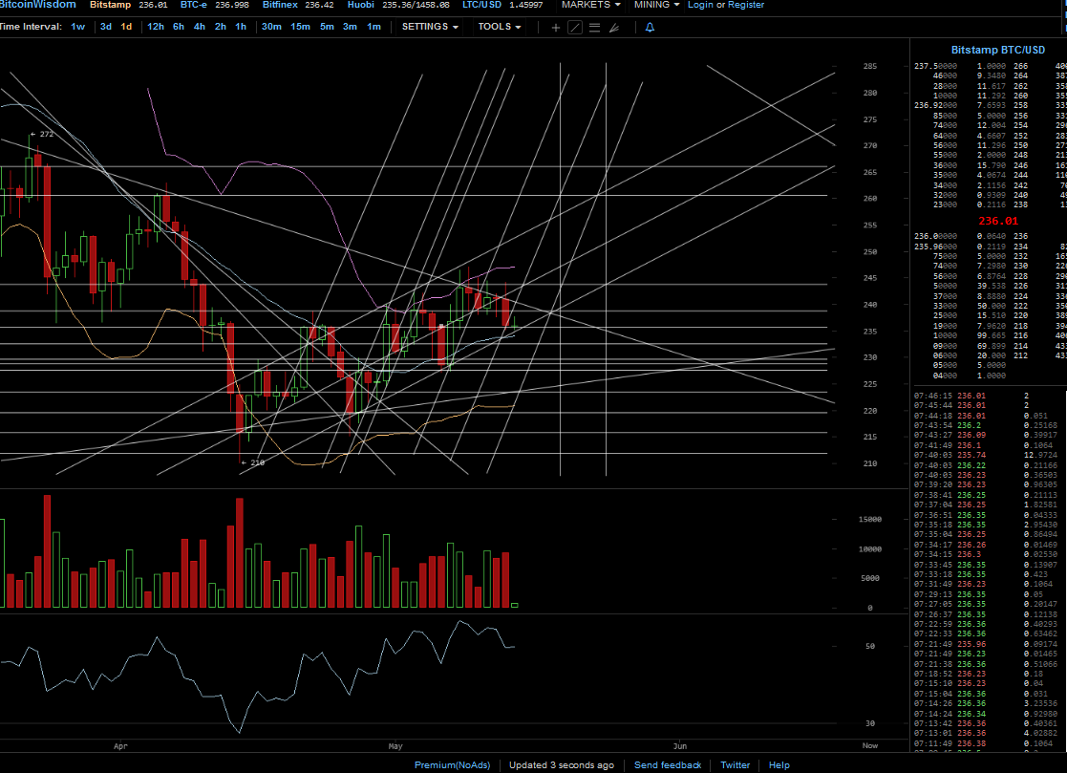
Task: Open Premium(NoAds) link
Action: [x=453, y=764]
